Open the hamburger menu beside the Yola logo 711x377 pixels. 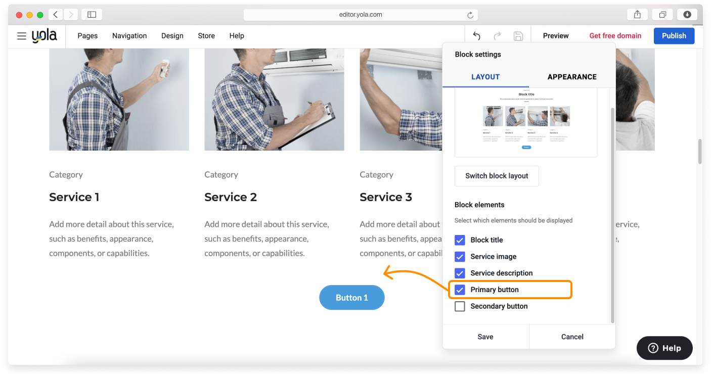(21, 36)
